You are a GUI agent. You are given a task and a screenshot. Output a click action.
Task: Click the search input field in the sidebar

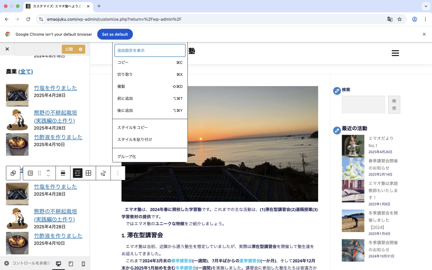pyautogui.click(x=363, y=105)
